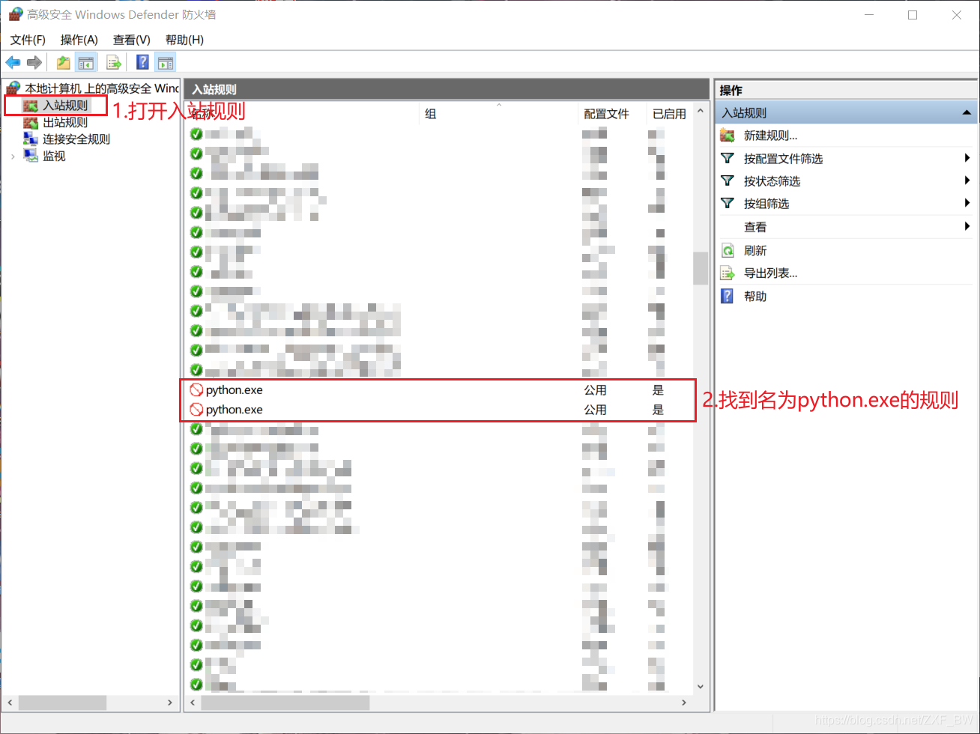Image resolution: width=980 pixels, height=734 pixels.
Task: Toggle the show/hide console tree icon
Action: (x=86, y=62)
